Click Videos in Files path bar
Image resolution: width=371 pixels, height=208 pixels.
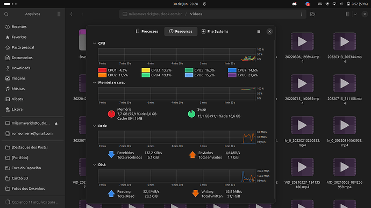(x=196, y=14)
